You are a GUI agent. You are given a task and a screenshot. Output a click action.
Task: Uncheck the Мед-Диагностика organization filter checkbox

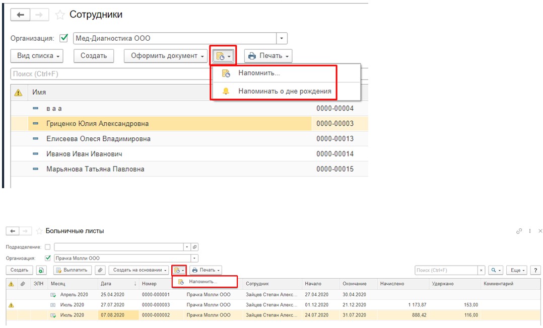[64, 38]
